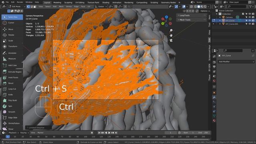The height and width of the screenshot is (144, 256).
Task: Open the Render menu
Action: 20,2
